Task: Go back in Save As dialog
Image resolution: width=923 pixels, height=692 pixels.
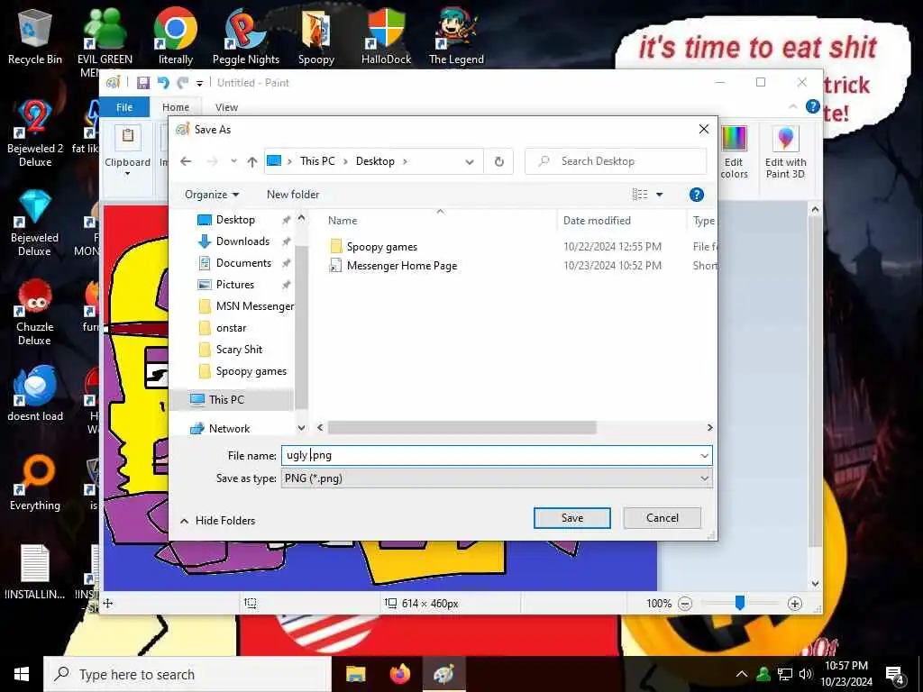Action: point(186,161)
